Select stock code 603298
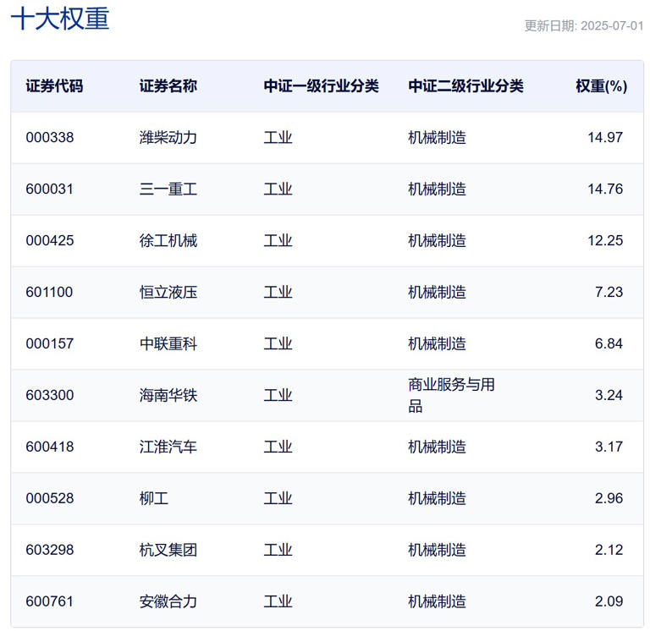This screenshot has width=650, height=631. point(50,550)
